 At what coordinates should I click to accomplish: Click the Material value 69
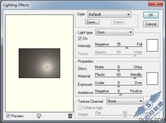coord(118,75)
